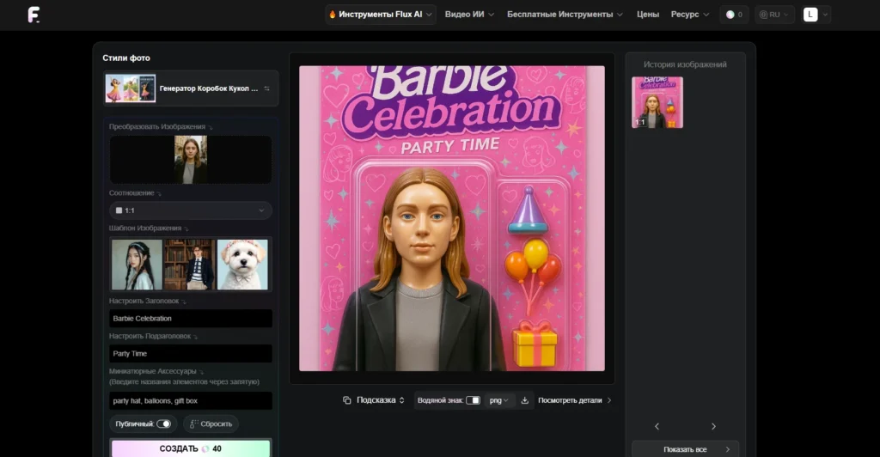Open Видео ИИ menu
Screen dimensions: 880x457
coord(469,15)
